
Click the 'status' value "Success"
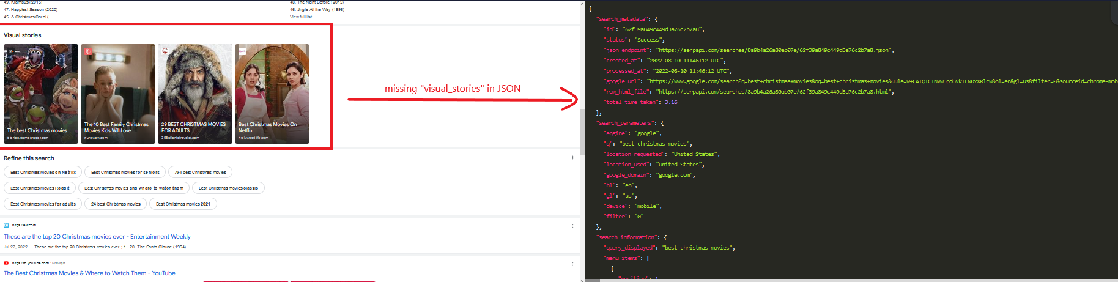click(x=648, y=40)
